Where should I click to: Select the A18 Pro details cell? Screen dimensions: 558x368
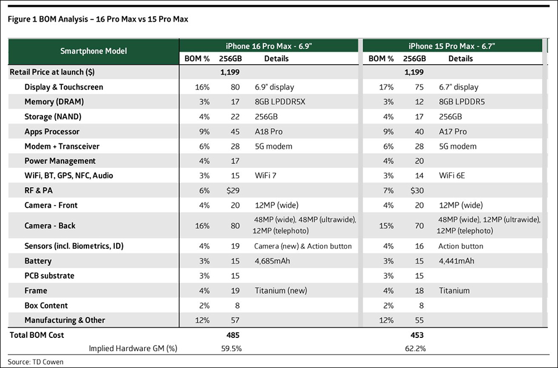coord(269,132)
